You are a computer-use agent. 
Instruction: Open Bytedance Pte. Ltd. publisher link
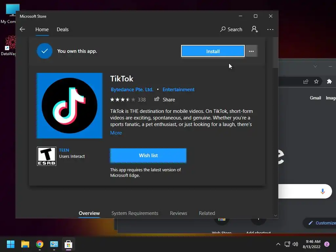(x=132, y=90)
